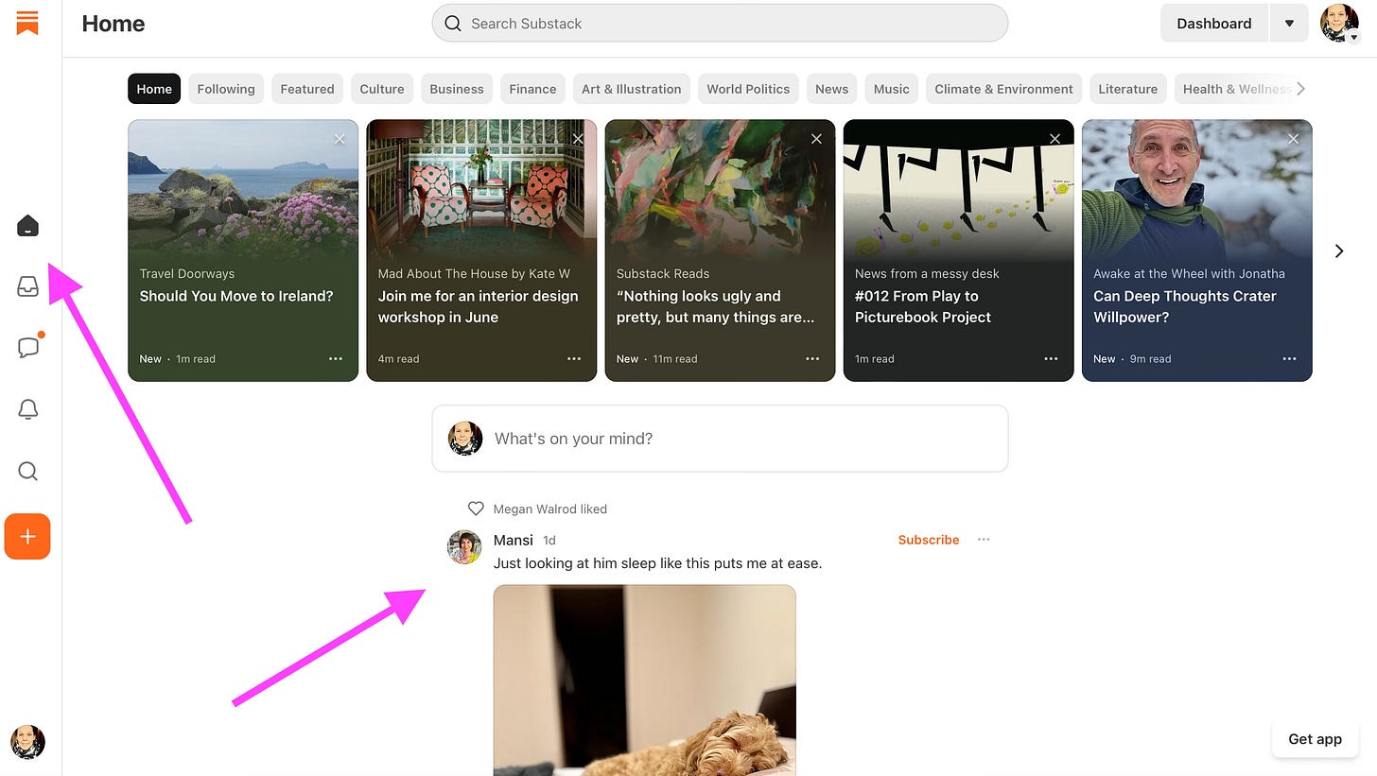Open the Health & Wellness tab
Image resolution: width=1377 pixels, height=776 pixels.
1237,89
